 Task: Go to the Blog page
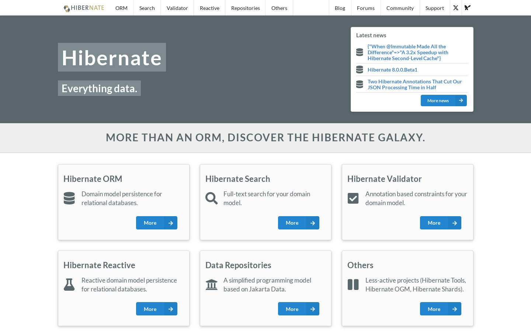[340, 8]
